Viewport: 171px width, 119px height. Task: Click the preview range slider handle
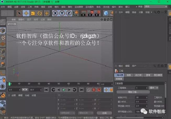pyautogui.click(x=25, y=90)
